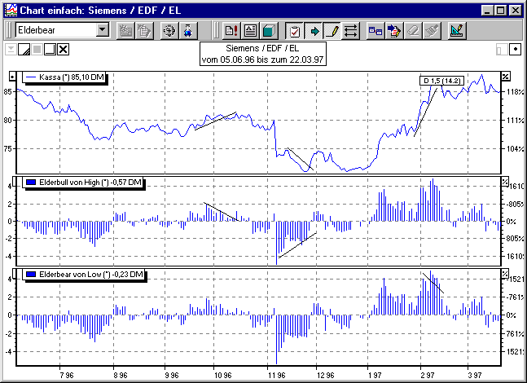Toggle the crossed-box checkbox in second toolbar

(x=64, y=50)
